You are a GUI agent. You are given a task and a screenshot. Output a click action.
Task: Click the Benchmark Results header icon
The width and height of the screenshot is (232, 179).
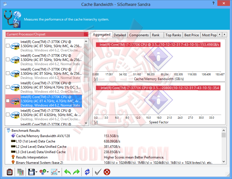point(8,130)
